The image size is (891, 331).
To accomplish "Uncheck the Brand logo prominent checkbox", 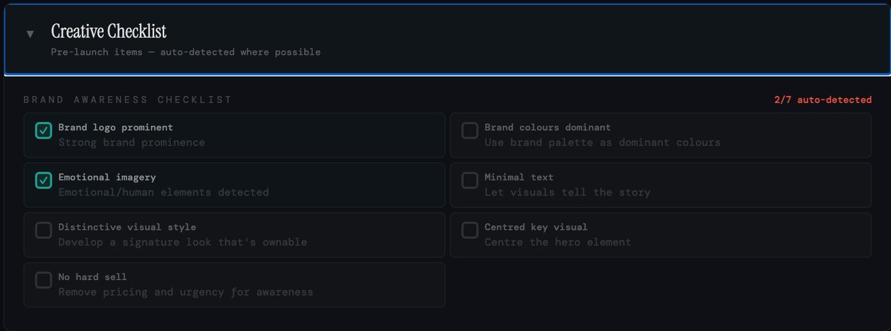I will 43,131.
